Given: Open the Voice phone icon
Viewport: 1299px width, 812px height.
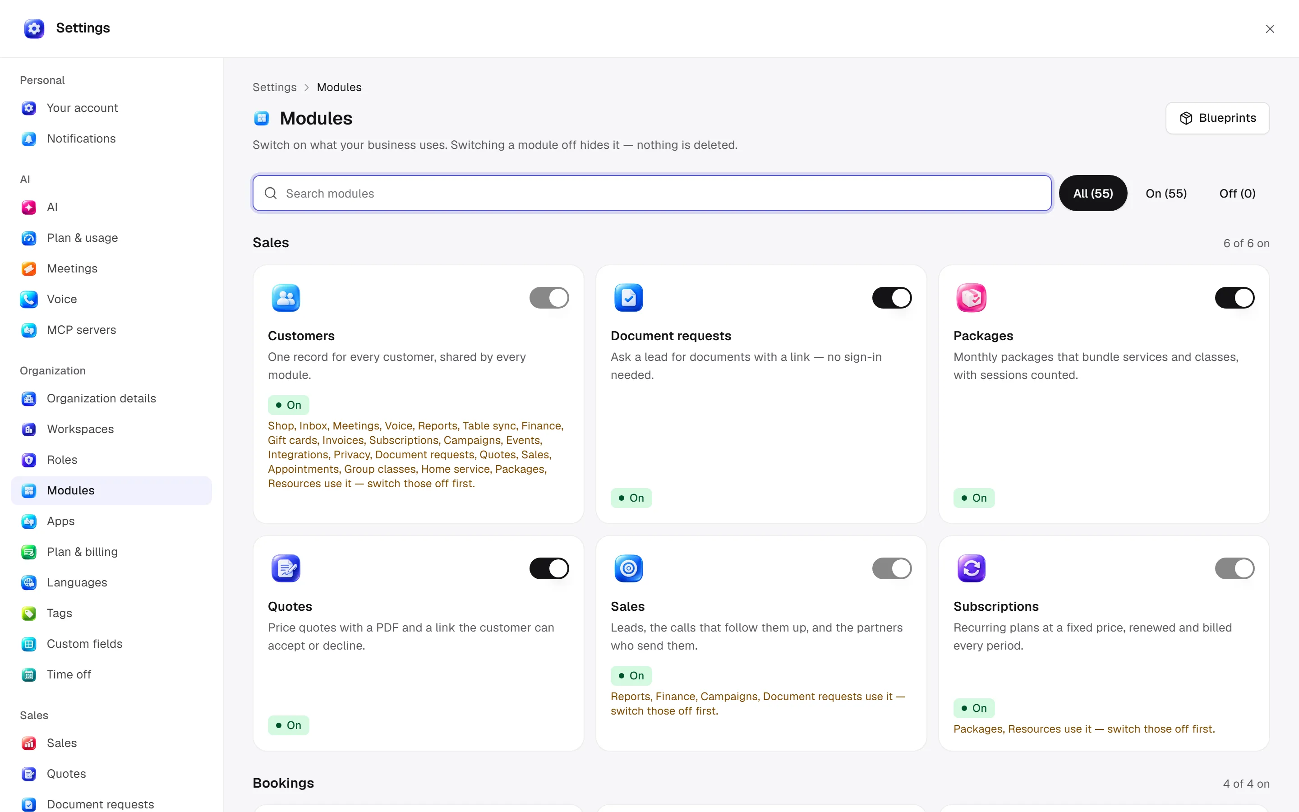Looking at the screenshot, I should pos(29,299).
